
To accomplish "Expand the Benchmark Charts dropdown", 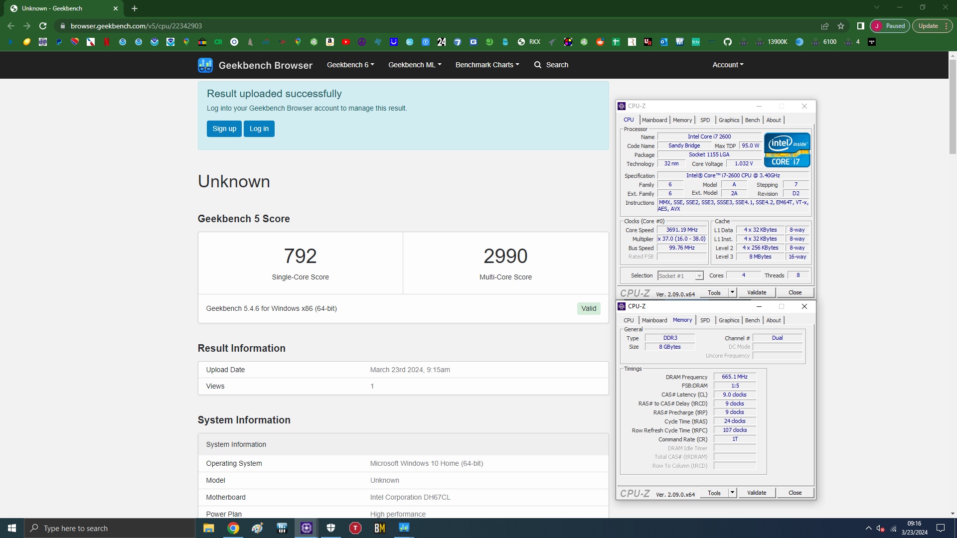I will 487,65.
